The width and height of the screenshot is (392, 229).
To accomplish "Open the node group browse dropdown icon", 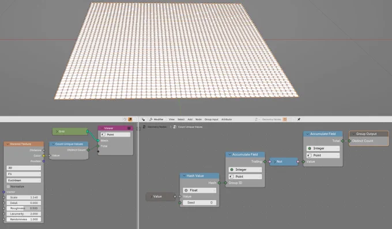I will click(x=257, y=120).
